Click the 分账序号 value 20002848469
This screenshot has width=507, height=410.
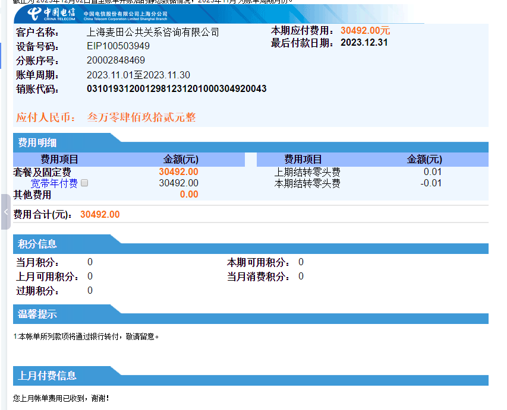click(x=116, y=61)
